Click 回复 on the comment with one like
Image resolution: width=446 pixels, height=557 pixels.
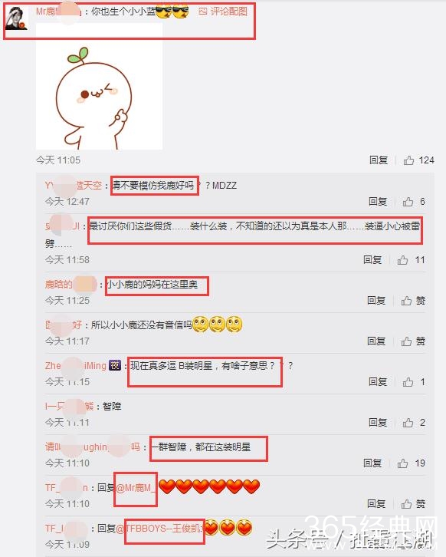(378, 381)
